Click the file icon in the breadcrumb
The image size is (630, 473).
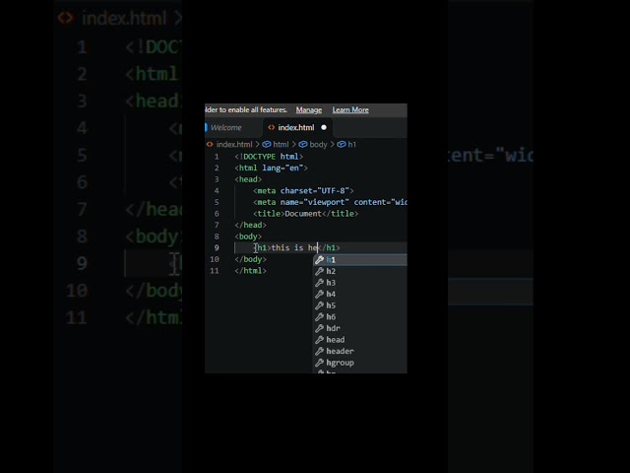tap(210, 144)
